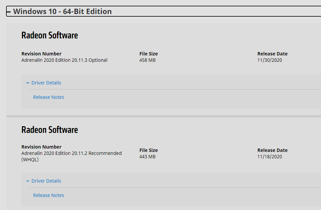Click the Revision Number label of the 20.11.3 driver
The width and height of the screenshot is (321, 210).
coord(41,54)
